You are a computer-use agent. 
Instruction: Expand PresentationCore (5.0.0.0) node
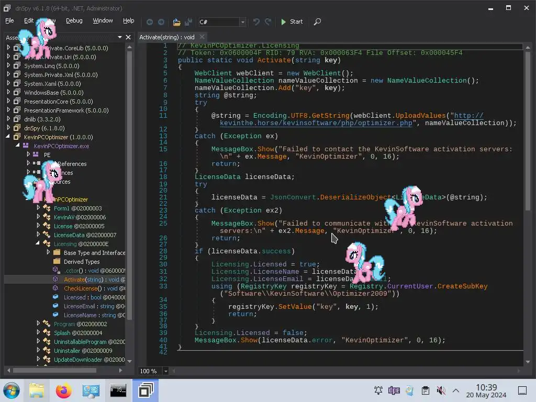click(x=8, y=101)
